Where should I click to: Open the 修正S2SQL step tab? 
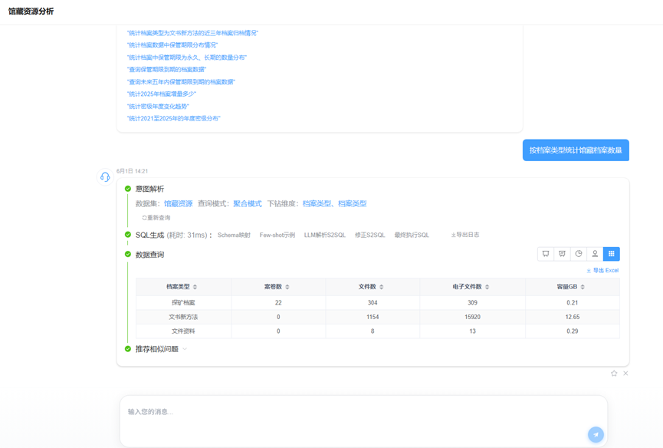370,235
